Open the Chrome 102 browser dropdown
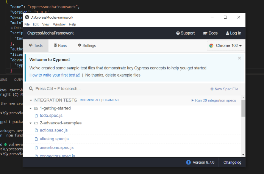 pos(225,45)
